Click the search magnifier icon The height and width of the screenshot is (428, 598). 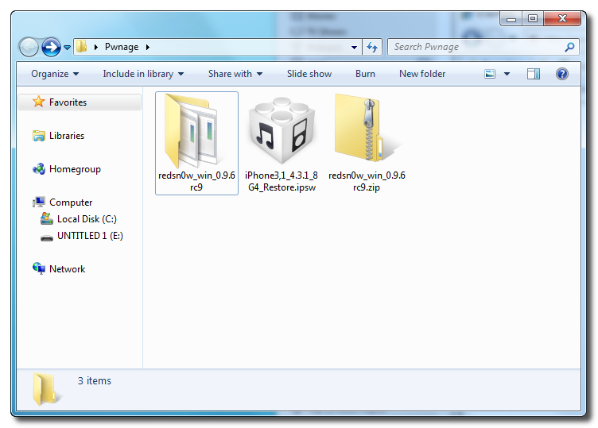point(570,47)
